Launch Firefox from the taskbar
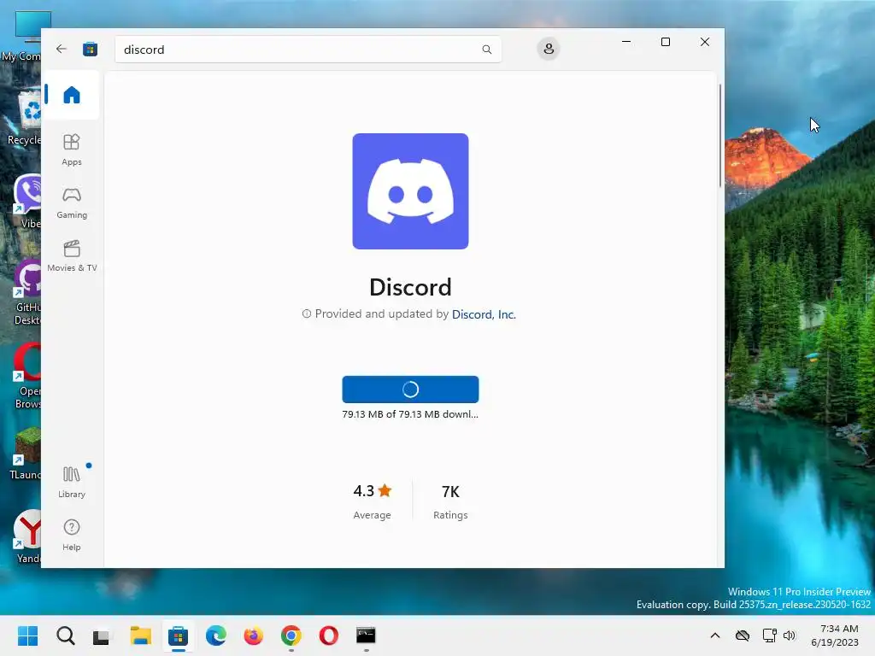This screenshot has width=875, height=656. [253, 635]
